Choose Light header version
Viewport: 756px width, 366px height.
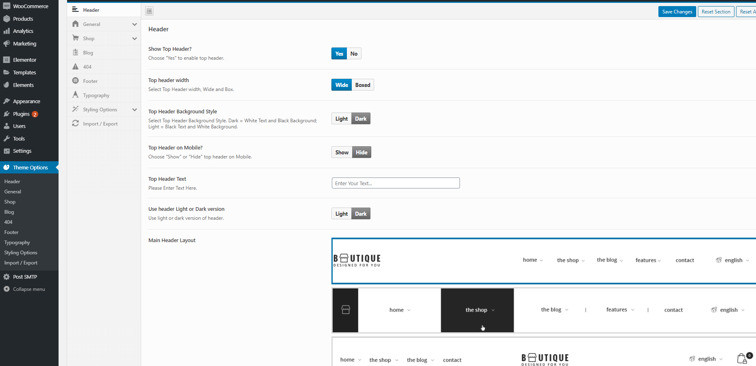point(342,214)
